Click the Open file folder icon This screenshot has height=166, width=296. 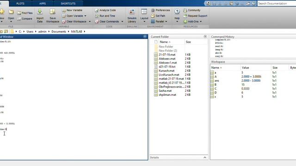11,12
